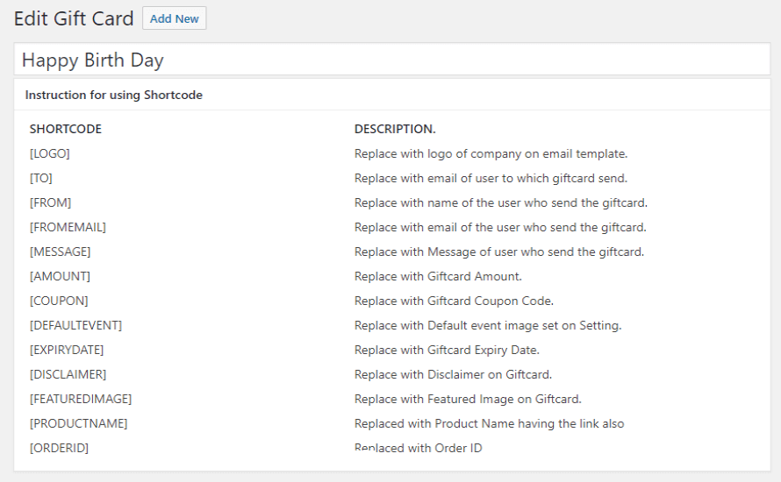Select the [LOGO] shortcode text
The height and width of the screenshot is (482, 781).
pyautogui.click(x=50, y=153)
